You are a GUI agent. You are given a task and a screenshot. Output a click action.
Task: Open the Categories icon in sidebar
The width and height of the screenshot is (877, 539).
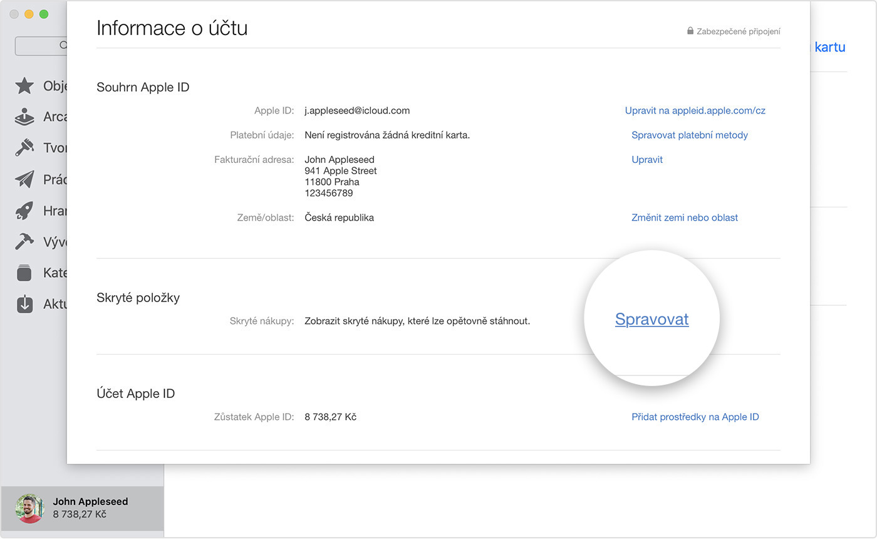(24, 273)
